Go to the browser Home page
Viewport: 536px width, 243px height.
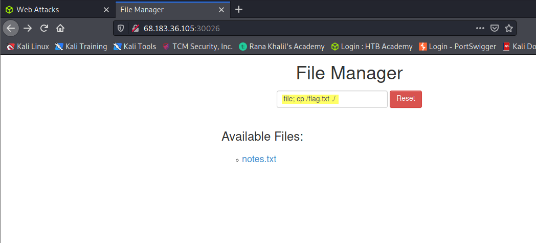(60, 28)
